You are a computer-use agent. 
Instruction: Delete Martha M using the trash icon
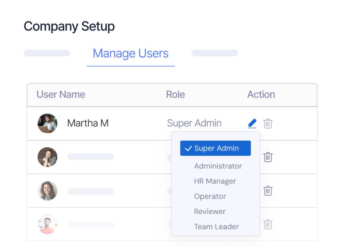click(x=268, y=123)
